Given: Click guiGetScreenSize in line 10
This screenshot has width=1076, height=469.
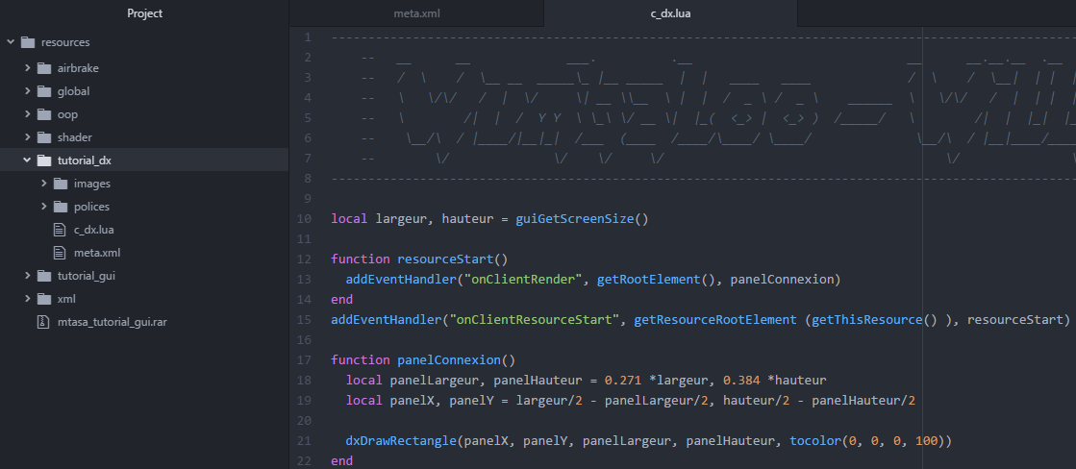Looking at the screenshot, I should 575,219.
